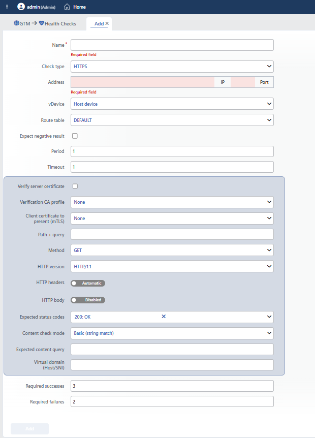Screen dimensions: 315x438
Task: Click the Virtual domain (Host/SNI) field
Action: [x=172, y=365]
